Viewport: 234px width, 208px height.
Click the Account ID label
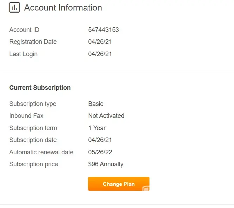(24, 30)
